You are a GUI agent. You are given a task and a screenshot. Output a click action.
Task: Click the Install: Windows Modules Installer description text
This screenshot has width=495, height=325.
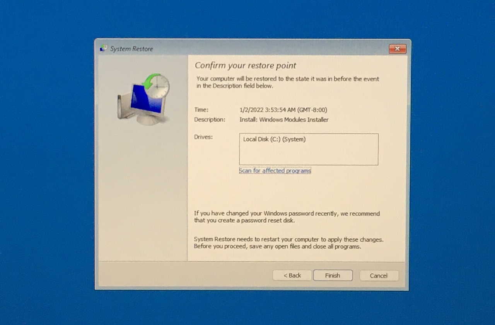[x=284, y=120]
